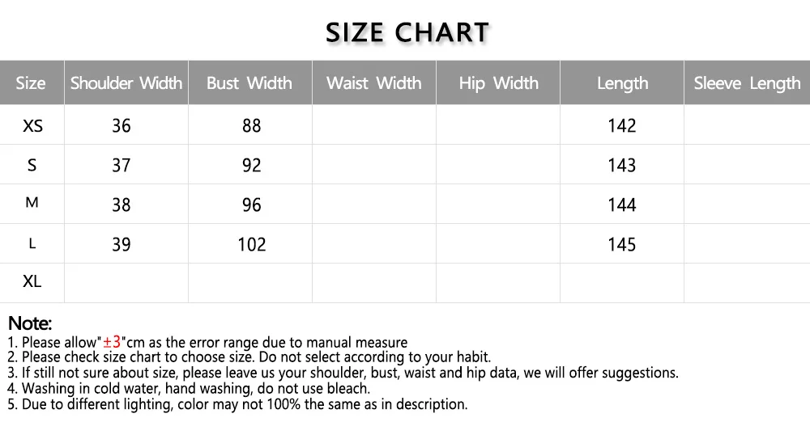Select the bust width value 102
Viewport: 810px width, 422px height.
[x=252, y=244]
